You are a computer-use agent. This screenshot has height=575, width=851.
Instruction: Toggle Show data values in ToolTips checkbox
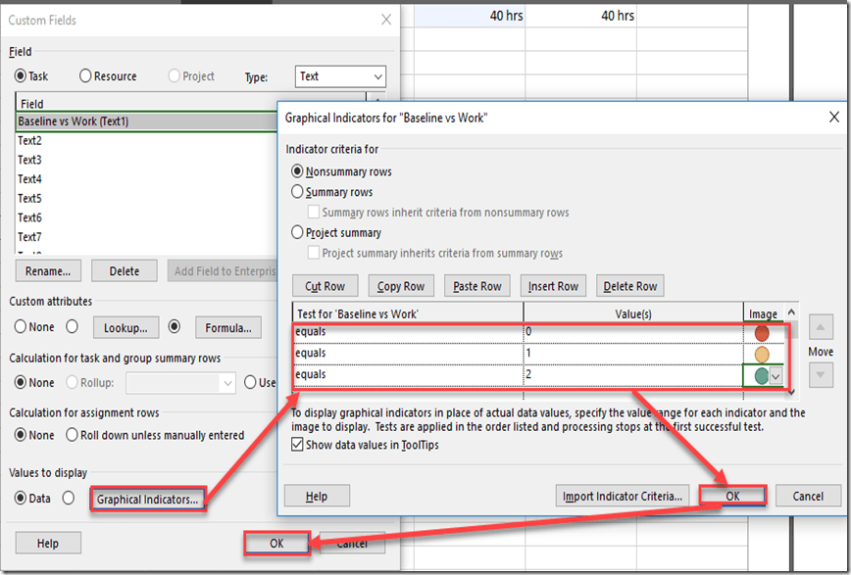[298, 445]
